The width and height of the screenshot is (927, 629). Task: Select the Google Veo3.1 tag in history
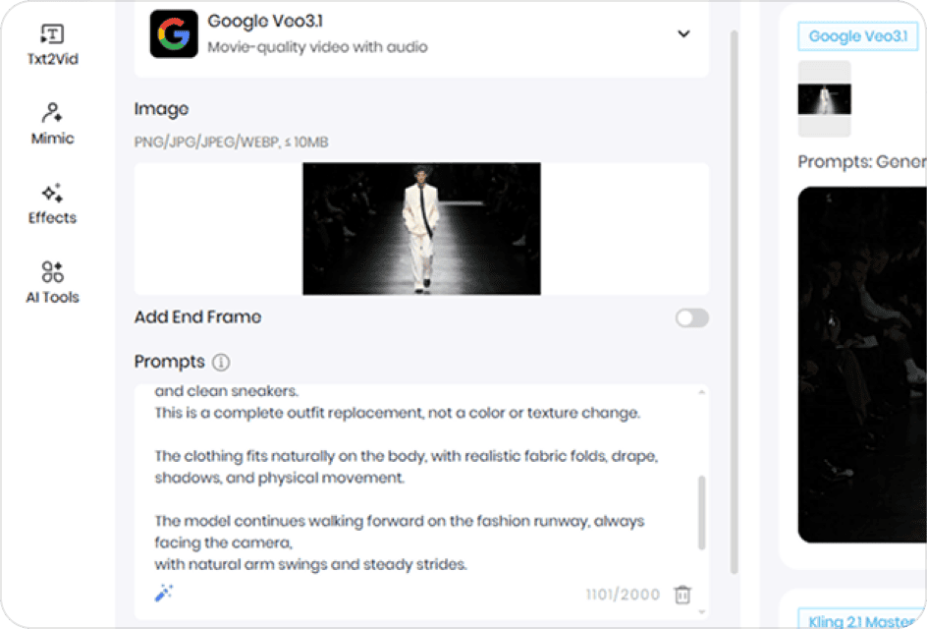857,35
